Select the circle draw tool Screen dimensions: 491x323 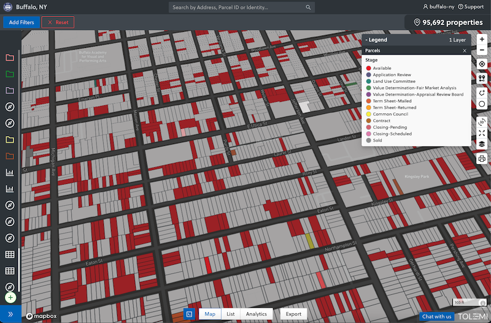coord(482,104)
